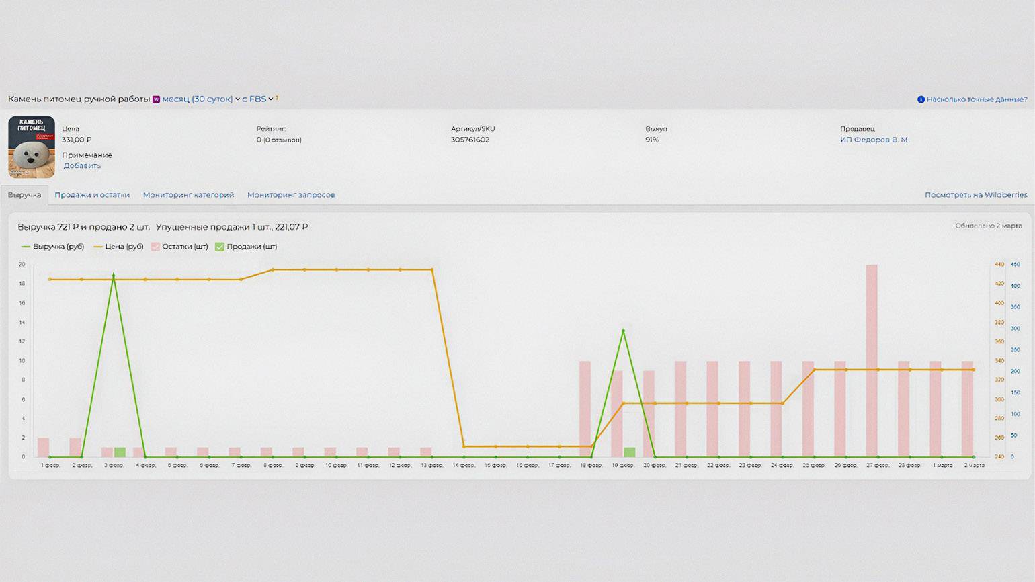Click the revenue peak point on 3 февр.

click(x=114, y=275)
